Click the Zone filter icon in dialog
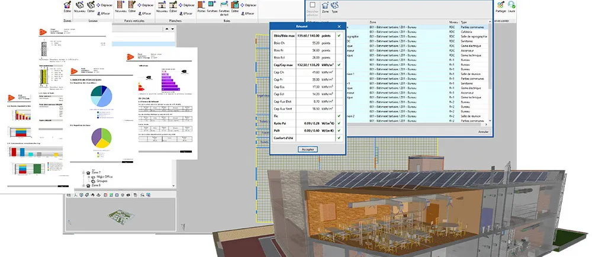Image resolution: width=592 pixels, height=257 pixels. coord(325,7)
